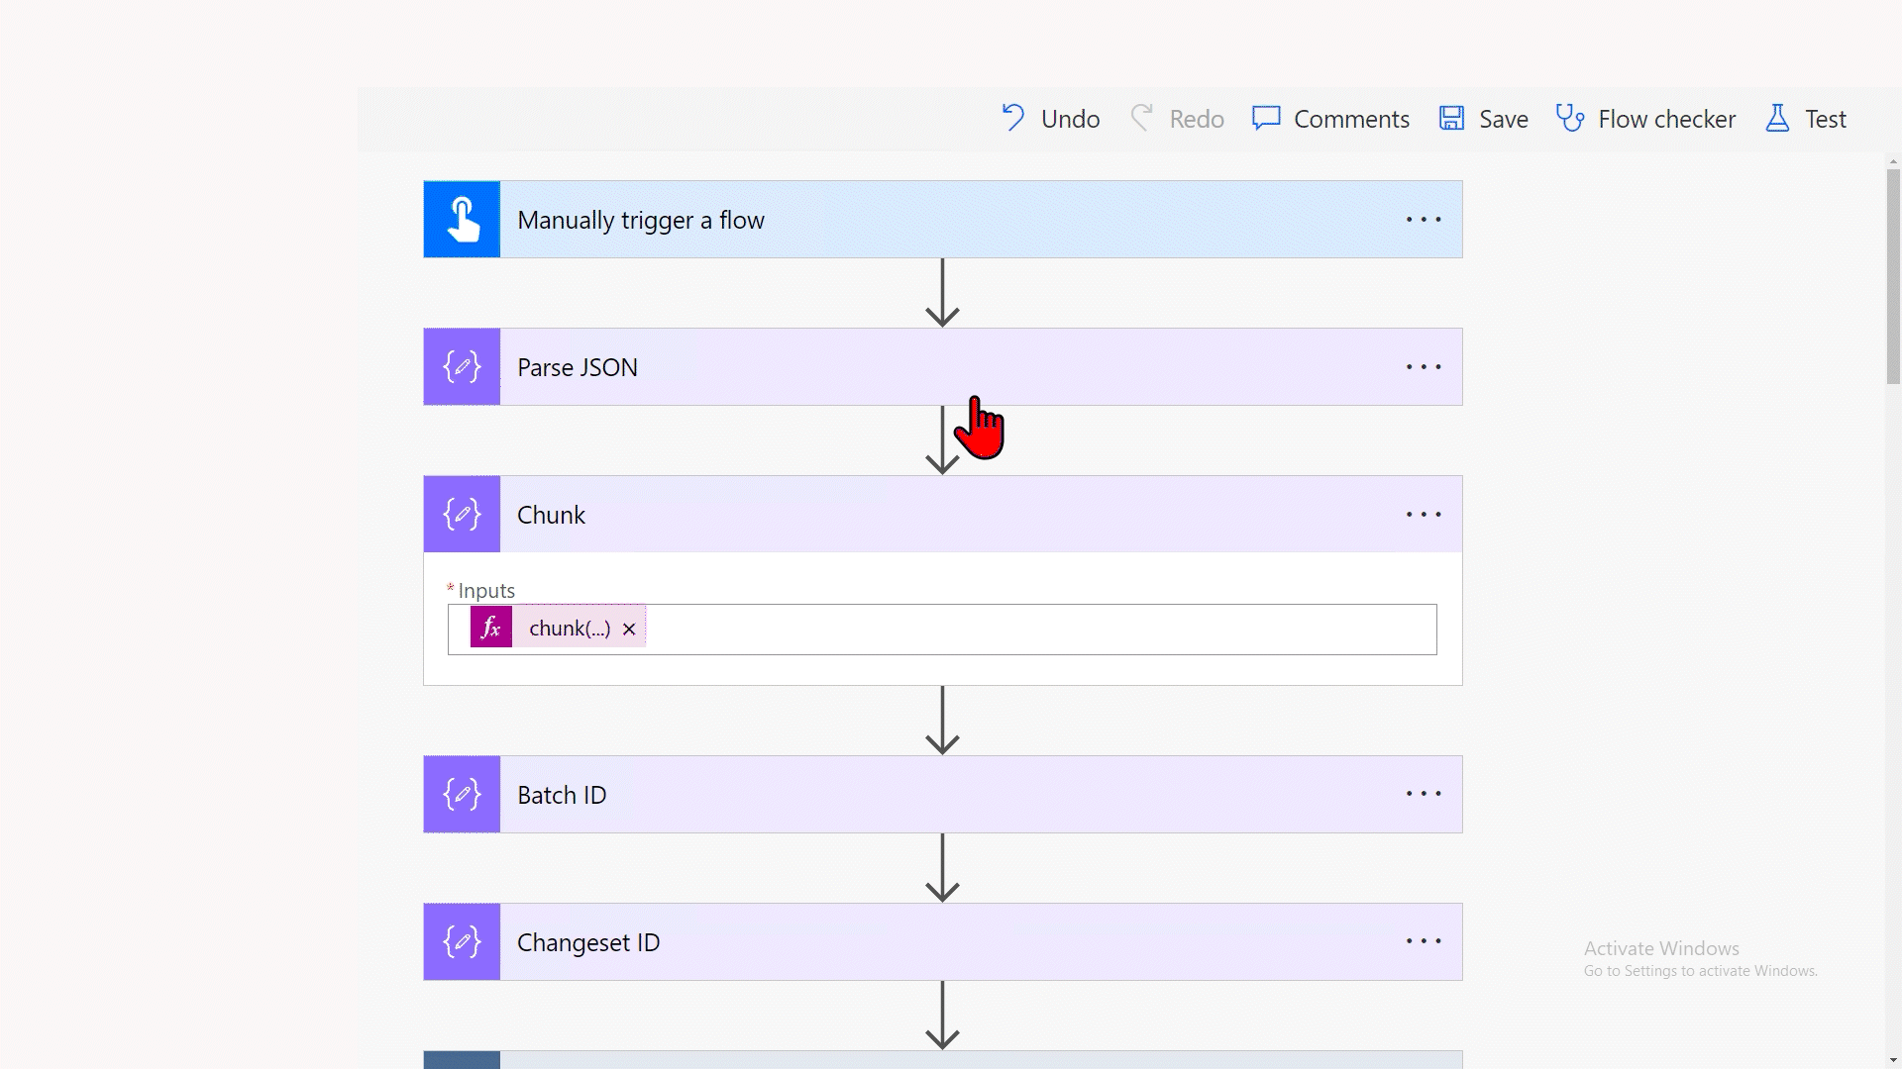Image resolution: width=1902 pixels, height=1069 pixels.
Task: Expand the Batch ID action card
Action: pyautogui.click(x=942, y=794)
